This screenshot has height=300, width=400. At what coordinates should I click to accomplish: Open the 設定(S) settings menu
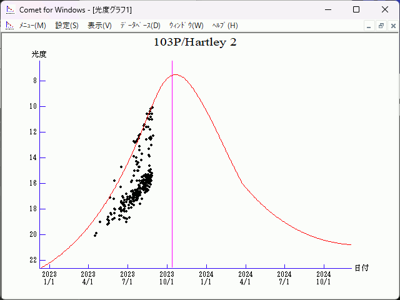coord(67,26)
